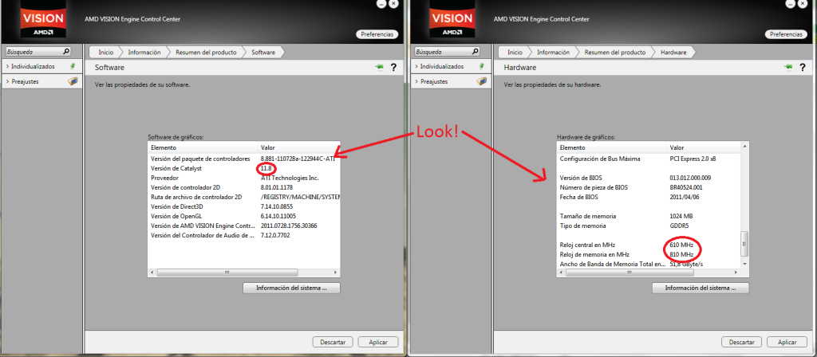Click the green pin icon in Hardware header
This screenshot has height=357, width=817.
click(787, 67)
